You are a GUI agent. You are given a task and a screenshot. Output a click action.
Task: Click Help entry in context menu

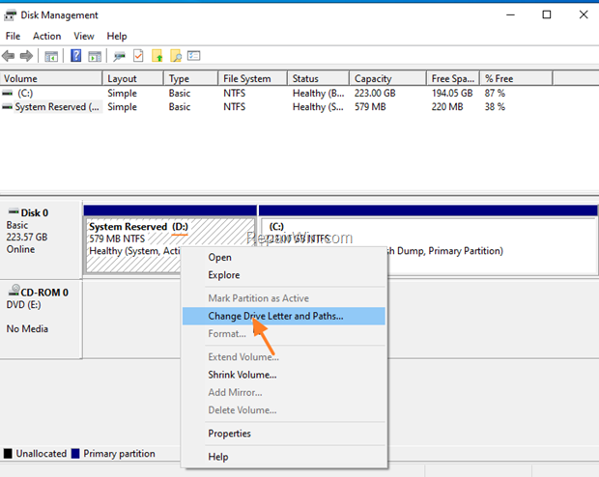[284, 457]
